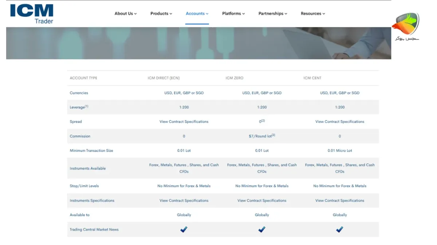Open the Products menu
Screen dimensions: 437x245
161,13
